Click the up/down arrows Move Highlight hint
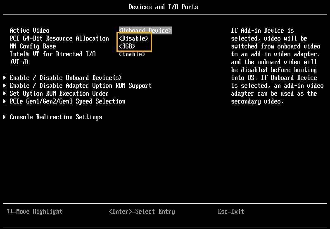 pyautogui.click(x=34, y=212)
